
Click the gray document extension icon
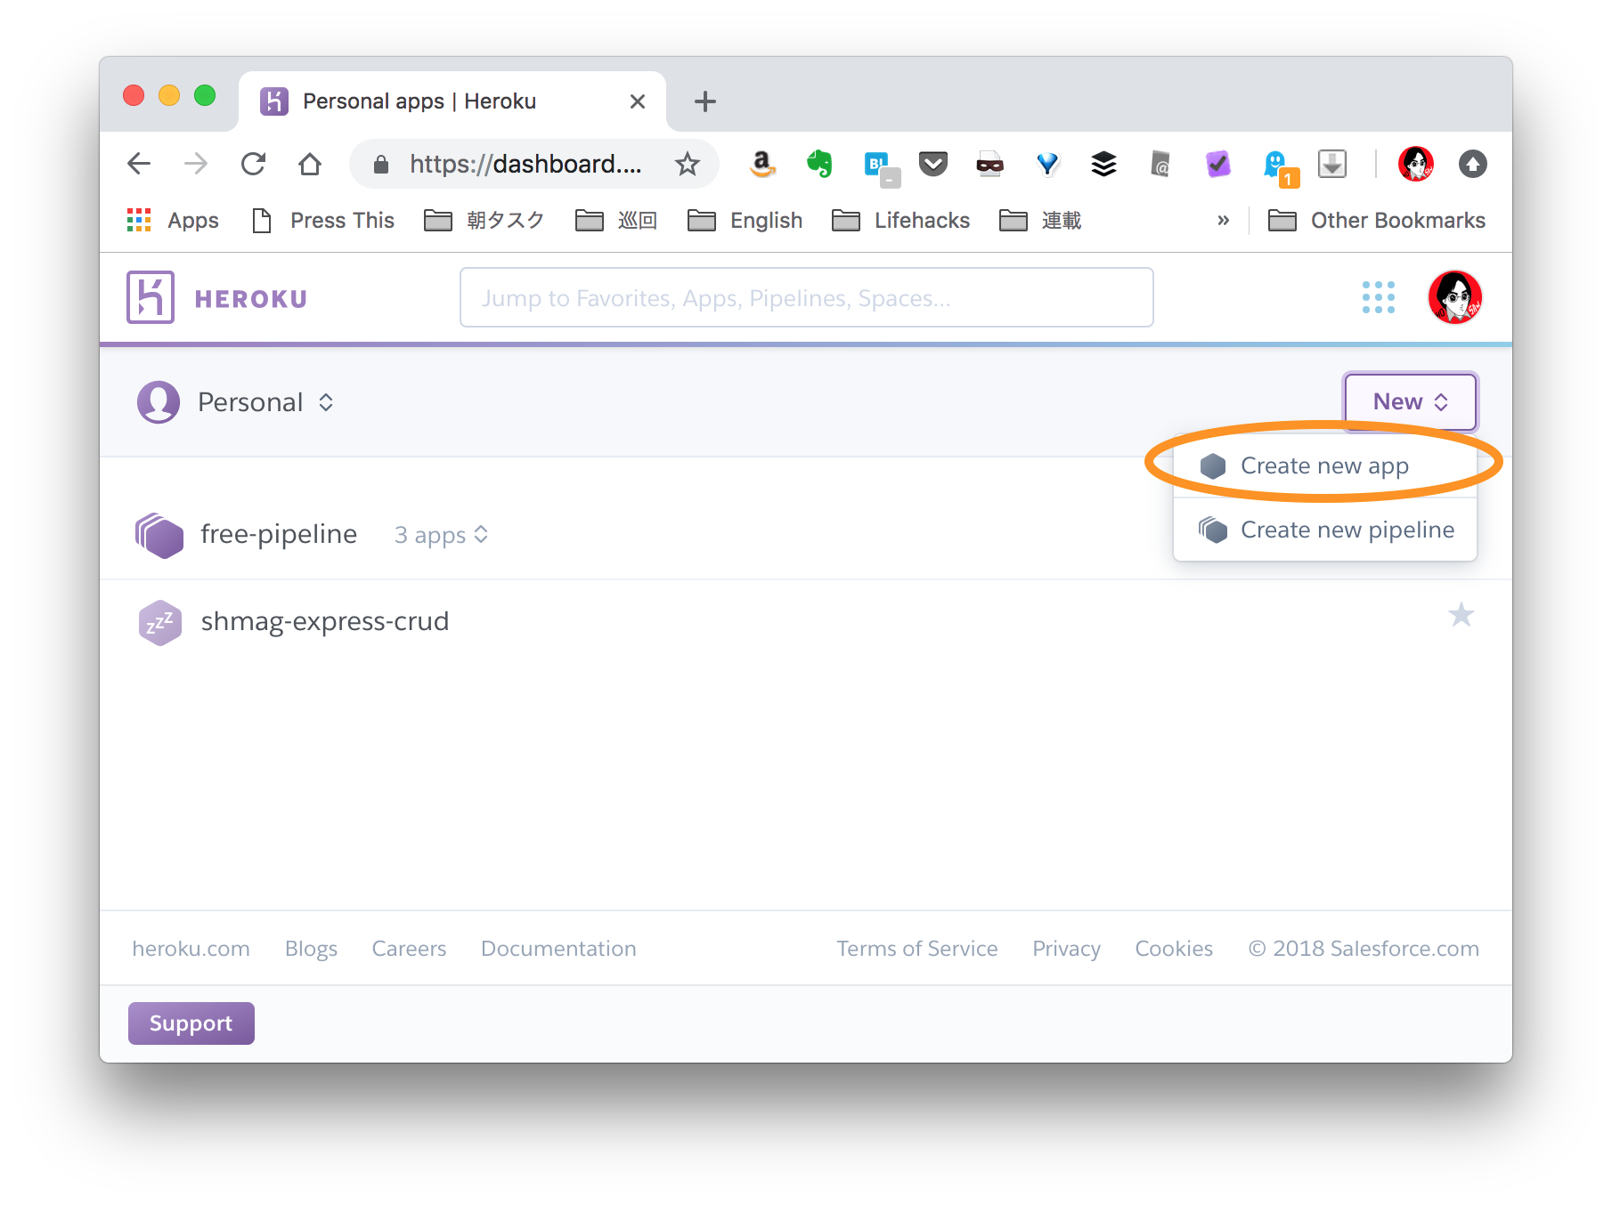click(x=1160, y=164)
